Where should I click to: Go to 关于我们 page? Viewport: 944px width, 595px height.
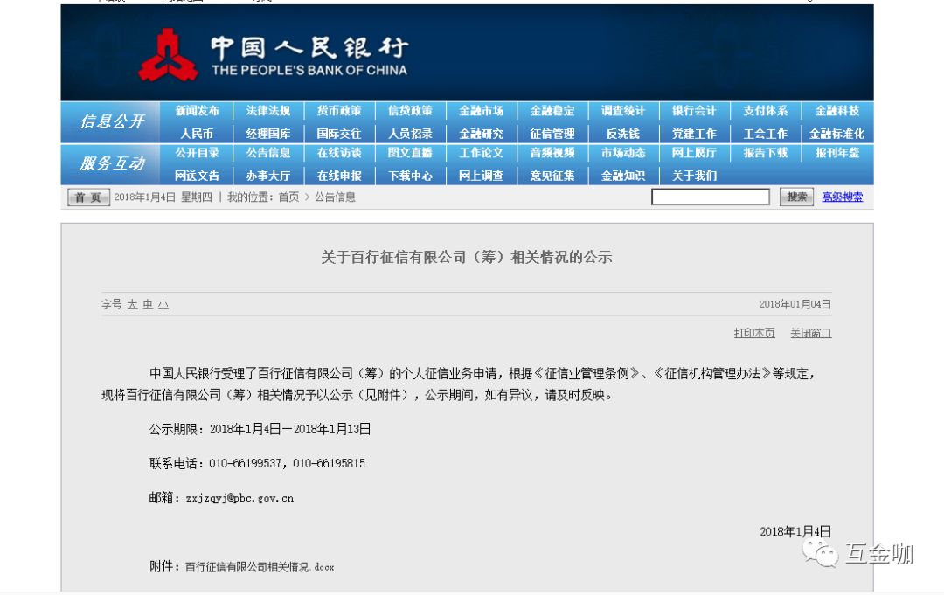(694, 176)
